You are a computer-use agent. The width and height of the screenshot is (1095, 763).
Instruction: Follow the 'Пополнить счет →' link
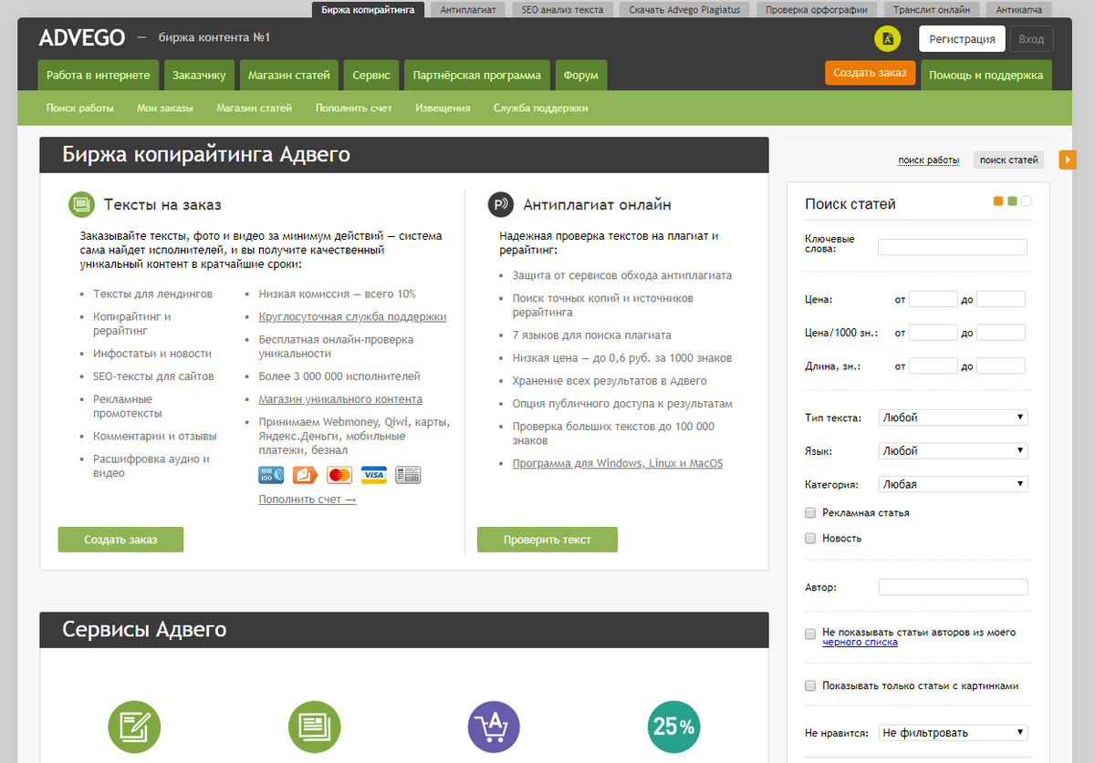[308, 500]
